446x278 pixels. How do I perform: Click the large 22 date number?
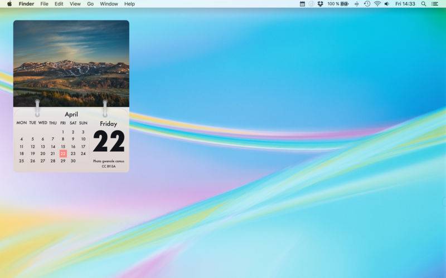(x=109, y=141)
